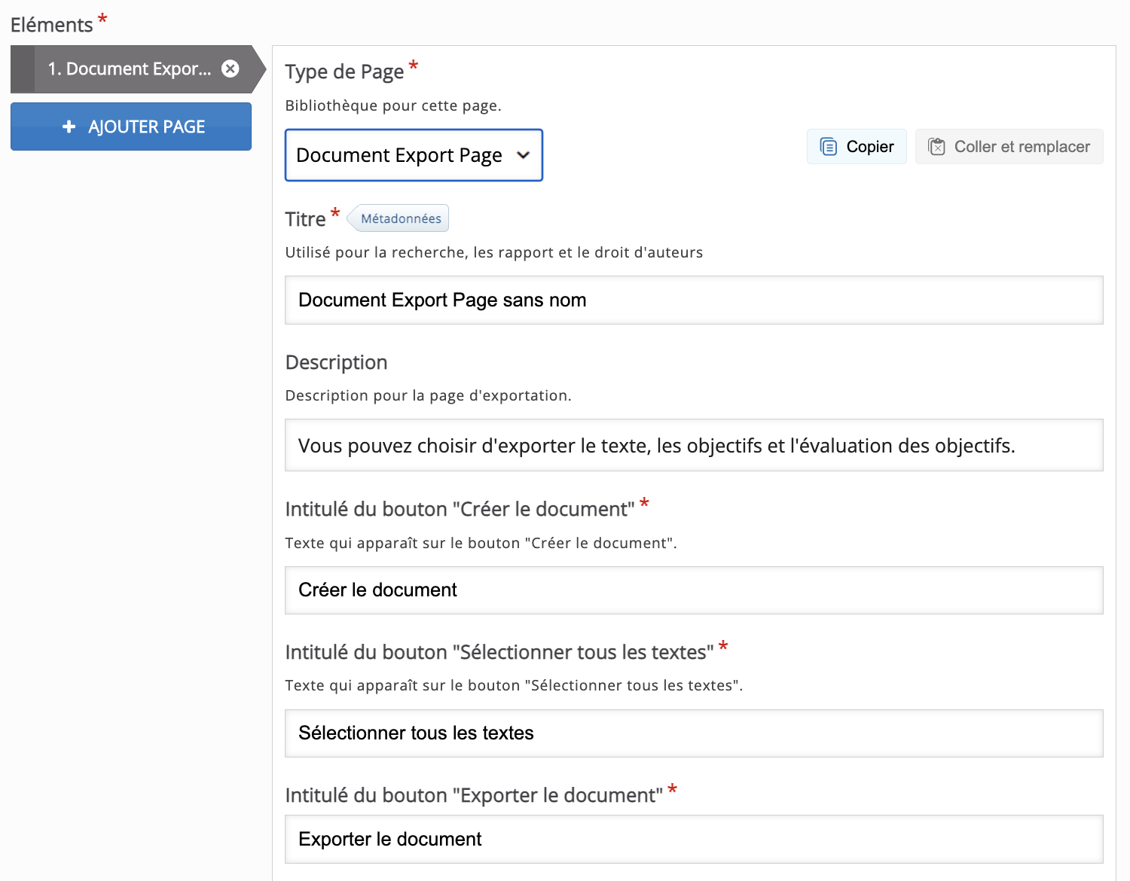The height and width of the screenshot is (881, 1130).
Task: Click the "Titre" field label
Action: [x=305, y=219]
